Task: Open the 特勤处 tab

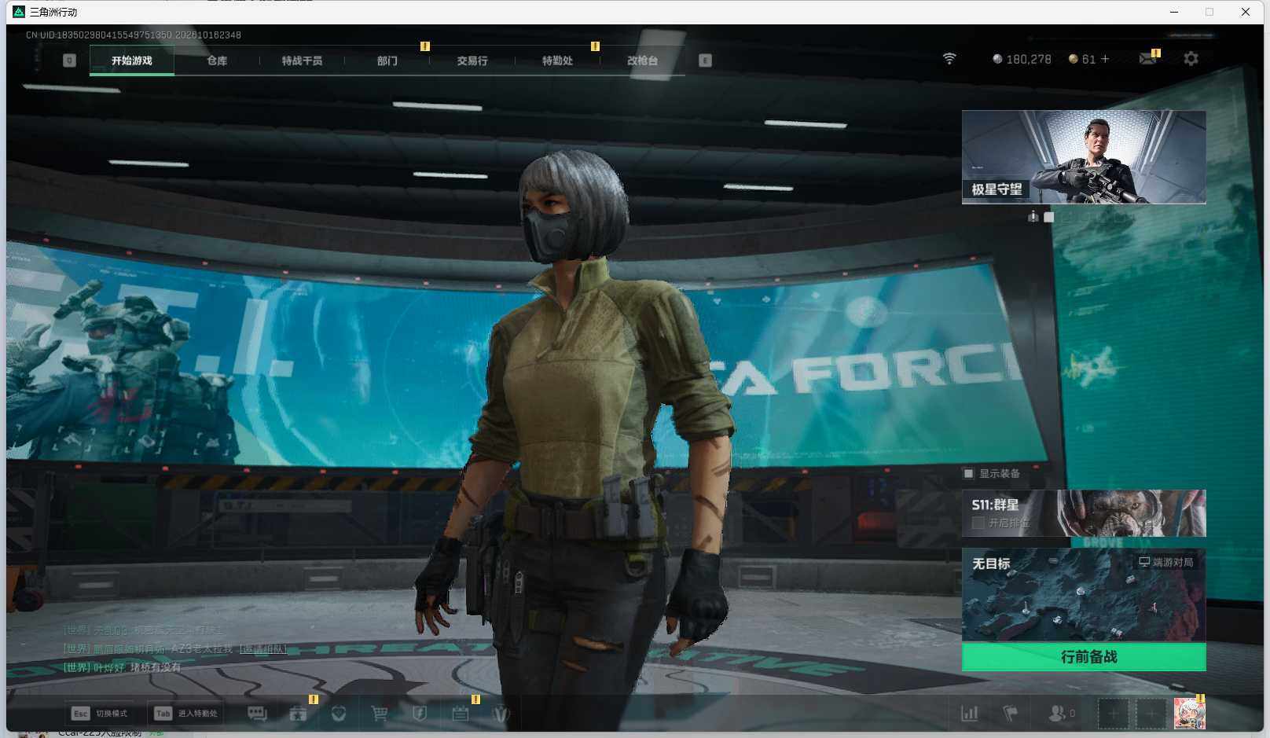Action: pyautogui.click(x=557, y=61)
